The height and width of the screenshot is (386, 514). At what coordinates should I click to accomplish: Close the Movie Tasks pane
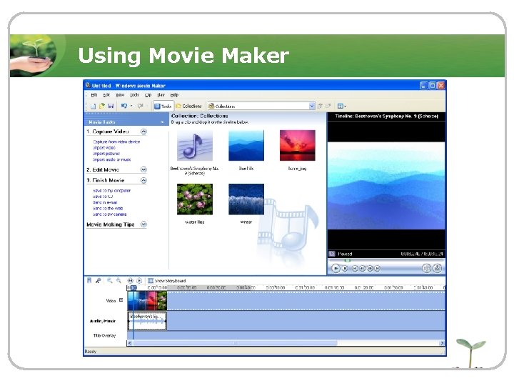pyautogui.click(x=162, y=122)
